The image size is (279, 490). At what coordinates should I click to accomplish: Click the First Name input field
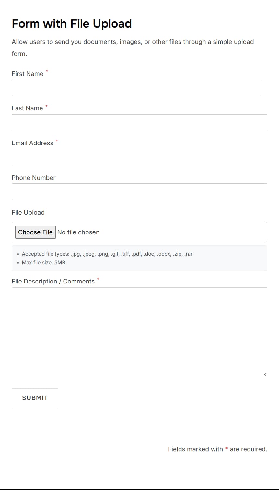click(x=136, y=87)
